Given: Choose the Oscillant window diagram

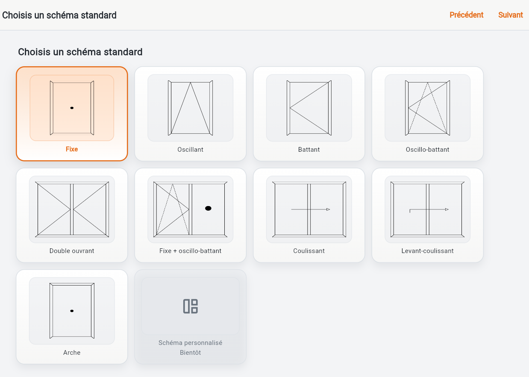Looking at the screenshot, I should pyautogui.click(x=191, y=108).
